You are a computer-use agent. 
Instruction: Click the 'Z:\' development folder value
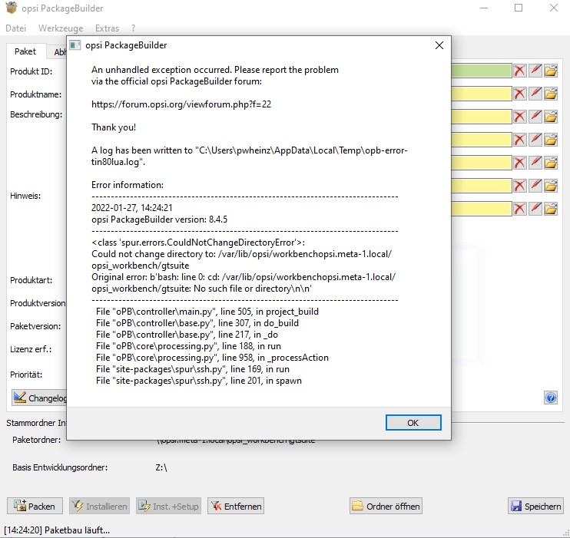(x=161, y=467)
